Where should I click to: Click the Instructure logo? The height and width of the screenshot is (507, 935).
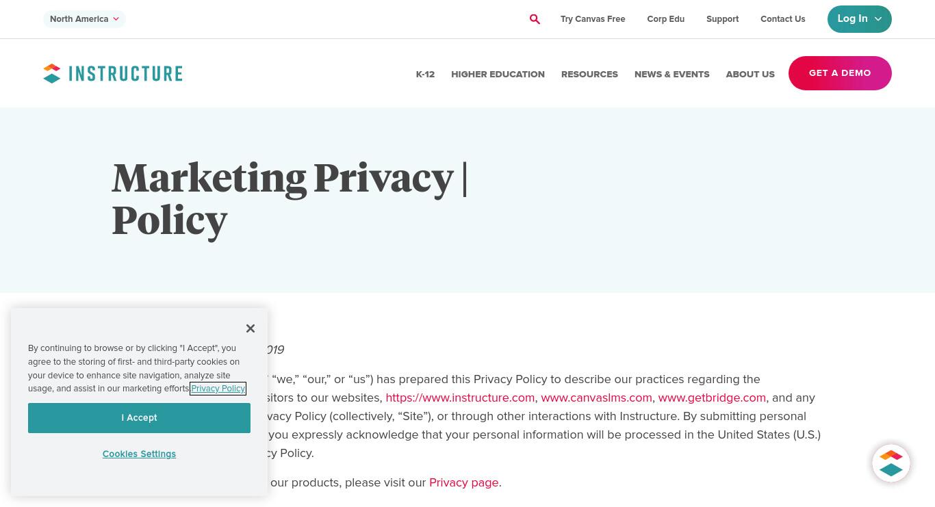click(113, 73)
